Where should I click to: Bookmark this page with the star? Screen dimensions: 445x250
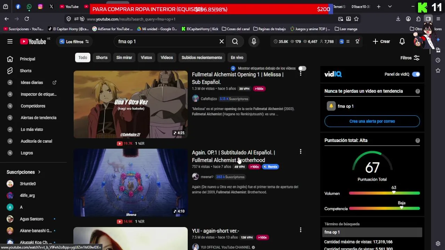pyautogui.click(x=356, y=19)
